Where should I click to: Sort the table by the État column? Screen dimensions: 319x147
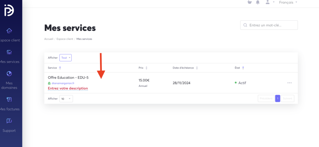coord(243,68)
